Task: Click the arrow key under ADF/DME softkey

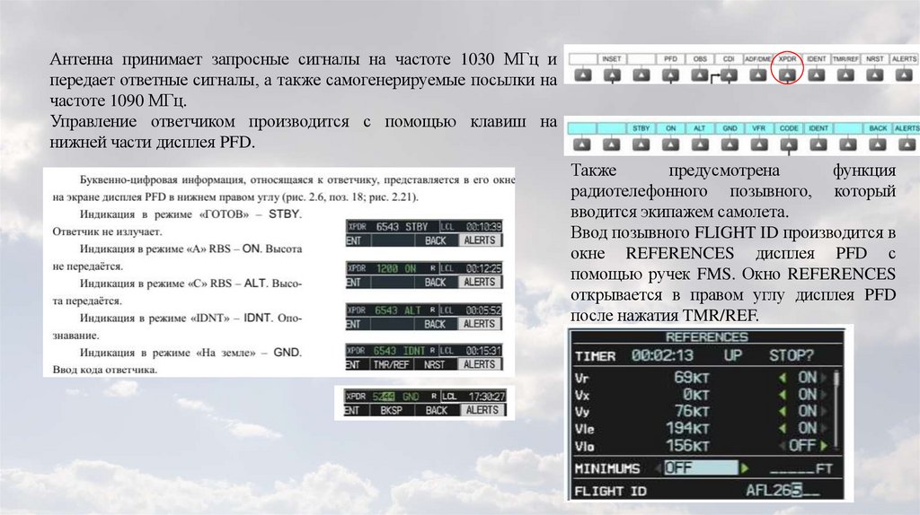Action: point(758,75)
